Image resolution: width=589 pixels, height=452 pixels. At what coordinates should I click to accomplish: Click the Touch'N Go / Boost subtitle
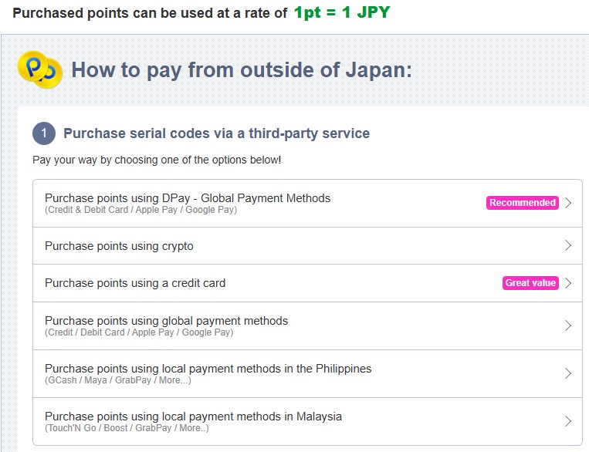click(x=127, y=428)
